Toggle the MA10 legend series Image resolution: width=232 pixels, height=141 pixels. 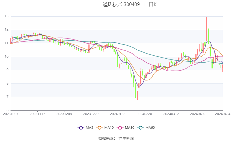(x=105, y=128)
